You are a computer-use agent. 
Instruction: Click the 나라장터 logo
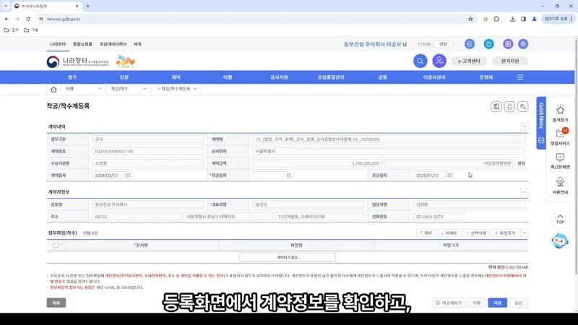point(77,61)
